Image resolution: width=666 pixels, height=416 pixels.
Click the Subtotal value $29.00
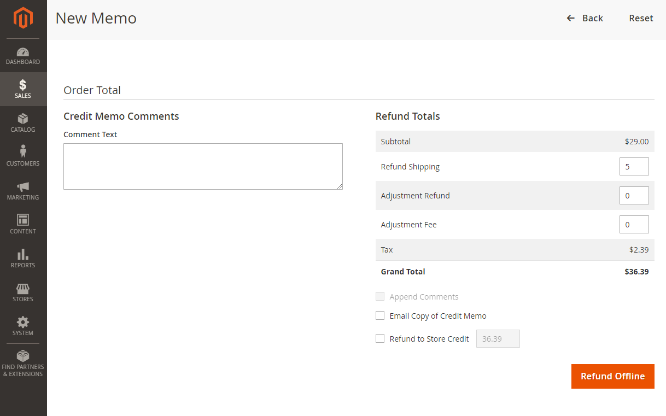[637, 142]
